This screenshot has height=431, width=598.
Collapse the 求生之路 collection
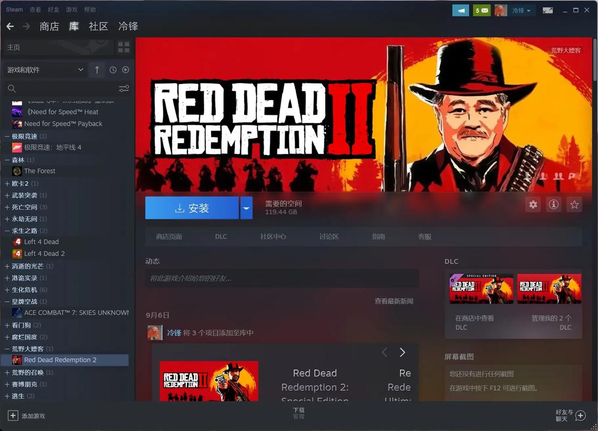pyautogui.click(x=7, y=231)
